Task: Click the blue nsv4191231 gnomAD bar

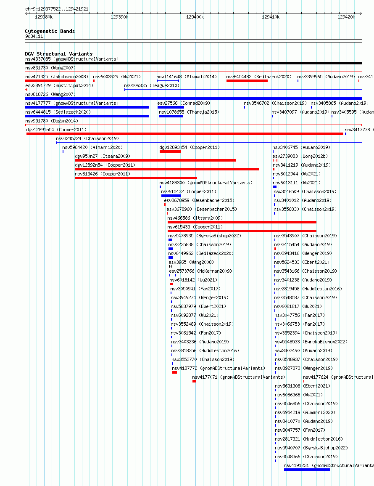Action: (x=307, y=470)
